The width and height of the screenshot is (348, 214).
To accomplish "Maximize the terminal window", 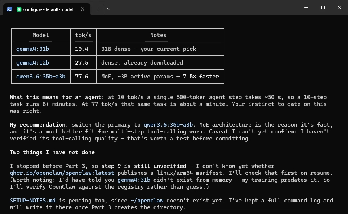I will pos(323,8).
